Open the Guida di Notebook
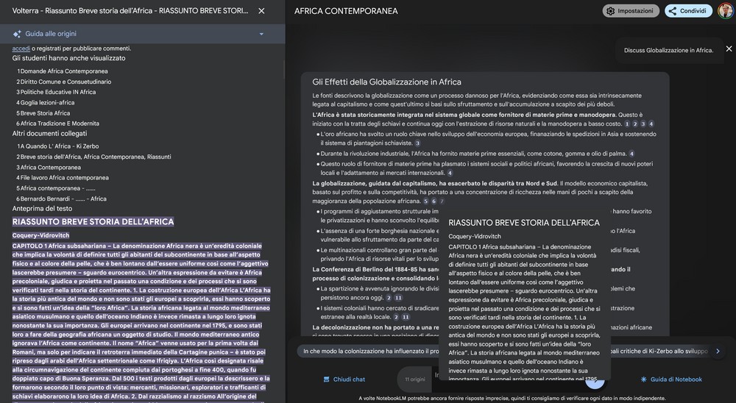Screen dimensions: 736x403 click(670, 379)
